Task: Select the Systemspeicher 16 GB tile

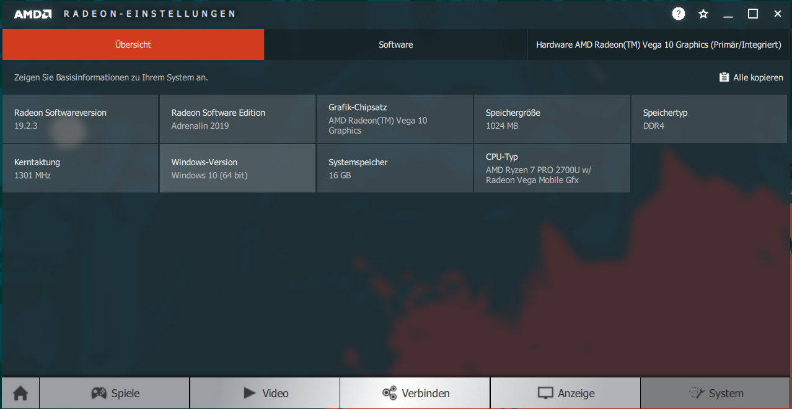Action: [395, 168]
